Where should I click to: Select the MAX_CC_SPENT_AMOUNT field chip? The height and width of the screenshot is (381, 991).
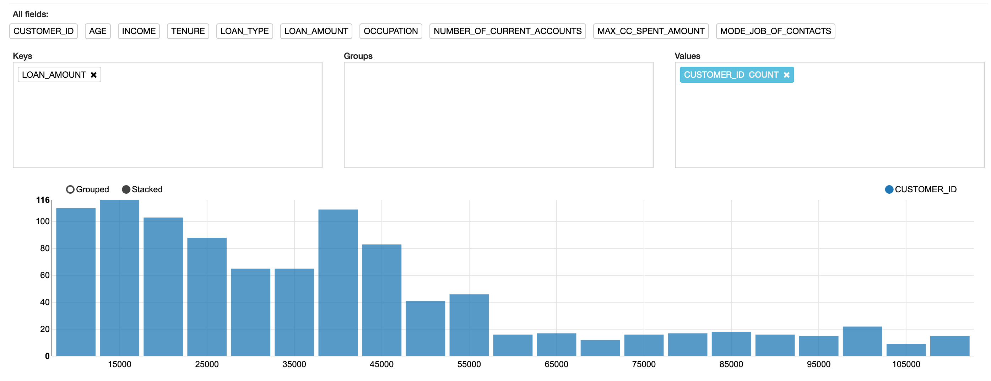pyautogui.click(x=650, y=31)
